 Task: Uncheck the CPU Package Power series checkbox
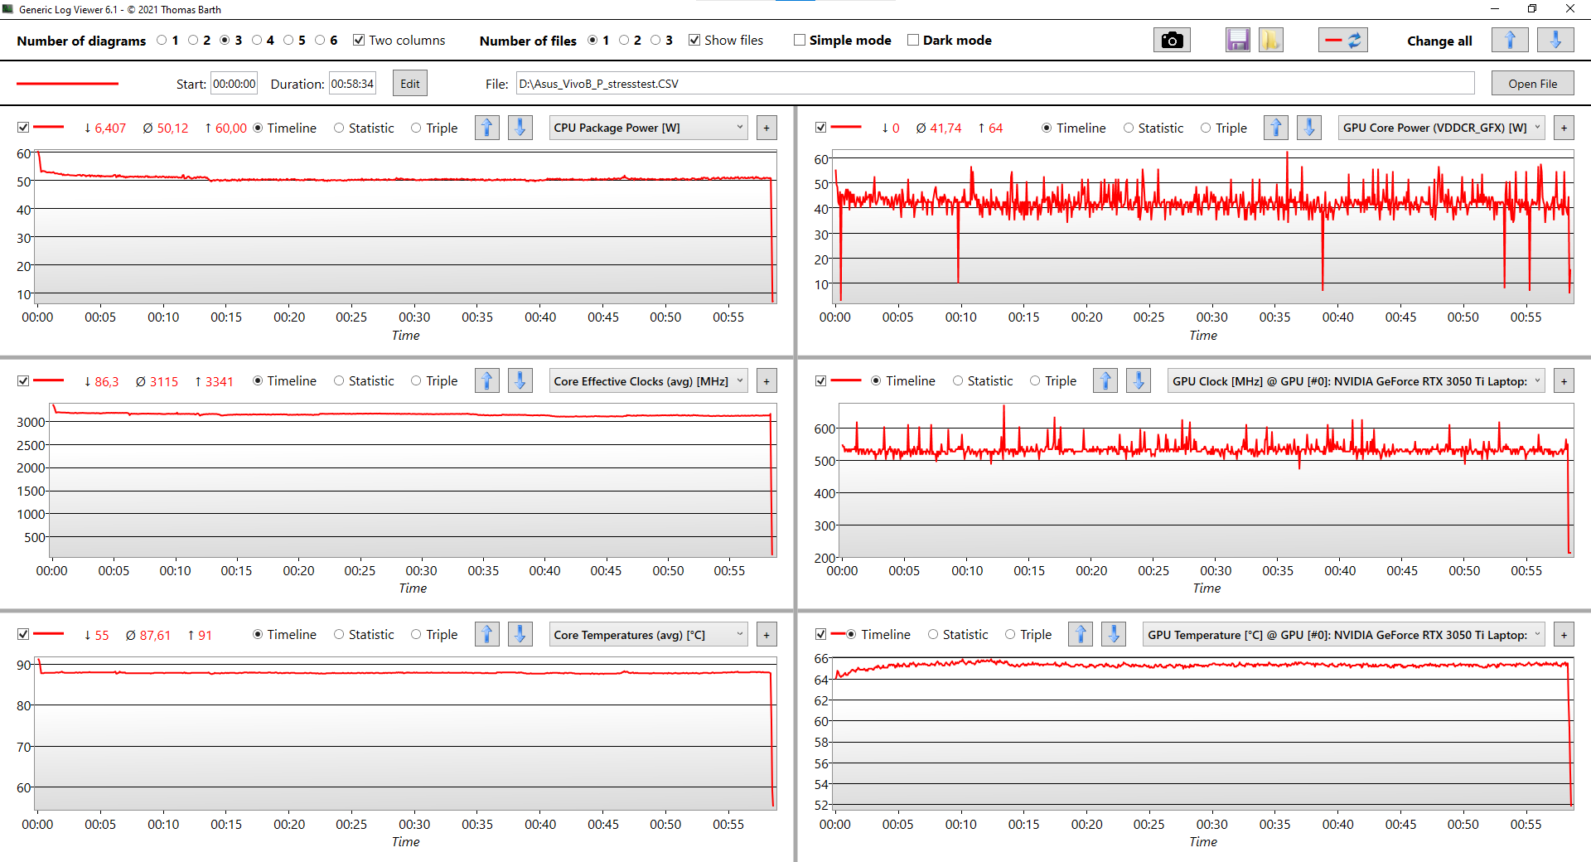coord(23,128)
